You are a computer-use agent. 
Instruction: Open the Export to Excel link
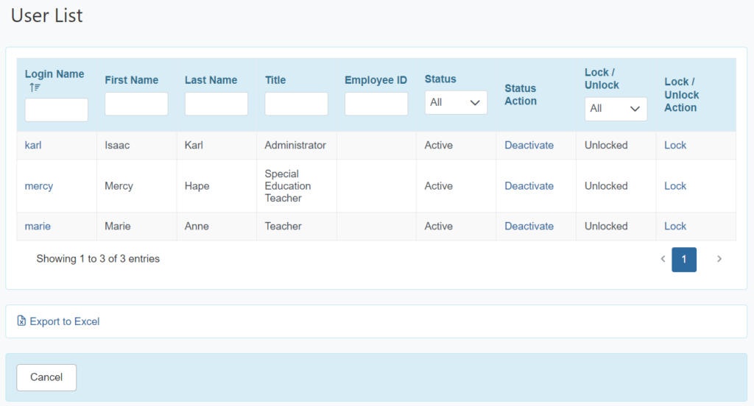point(65,321)
